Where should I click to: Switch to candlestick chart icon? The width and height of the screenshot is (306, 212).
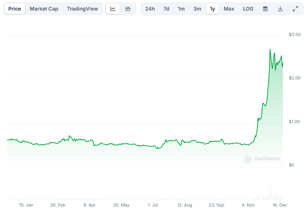(128, 9)
